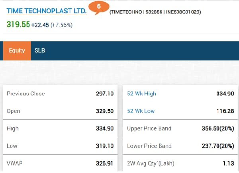Select the Open price value 329.50

[104, 111]
